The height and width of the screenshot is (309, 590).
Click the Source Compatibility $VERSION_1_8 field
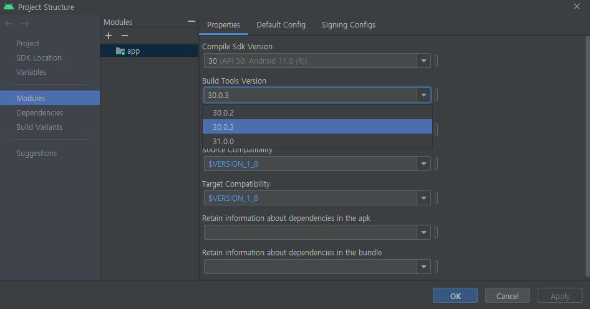pos(311,164)
